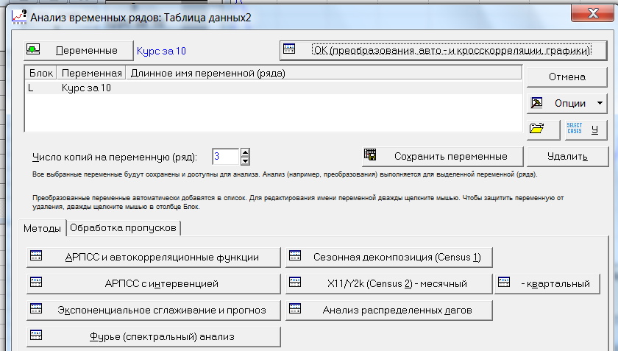Increase number of copies with up arrow
Image resolution: width=618 pixels, height=351 pixels.
(x=245, y=152)
